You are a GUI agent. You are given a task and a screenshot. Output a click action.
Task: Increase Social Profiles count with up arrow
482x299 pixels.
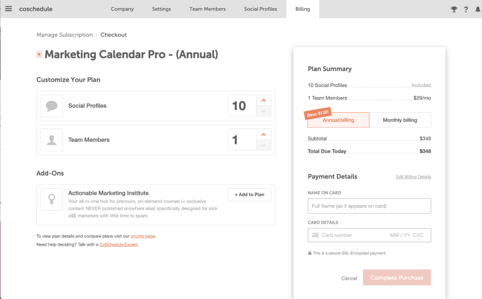264,100
